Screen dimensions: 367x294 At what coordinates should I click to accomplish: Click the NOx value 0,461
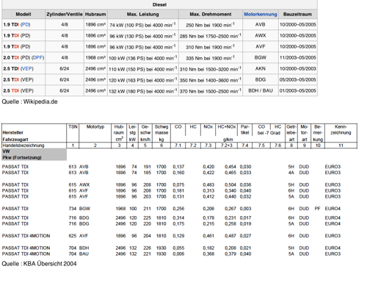point(208,236)
